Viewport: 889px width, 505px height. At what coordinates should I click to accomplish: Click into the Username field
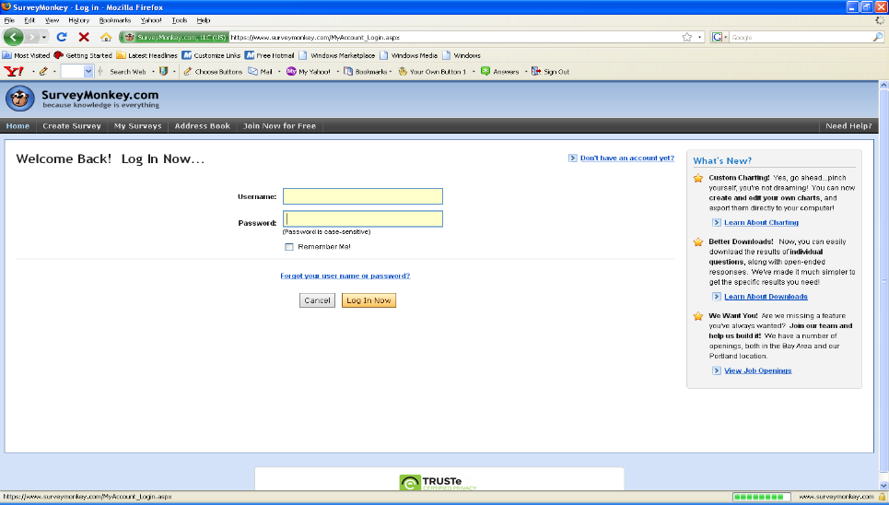click(362, 196)
